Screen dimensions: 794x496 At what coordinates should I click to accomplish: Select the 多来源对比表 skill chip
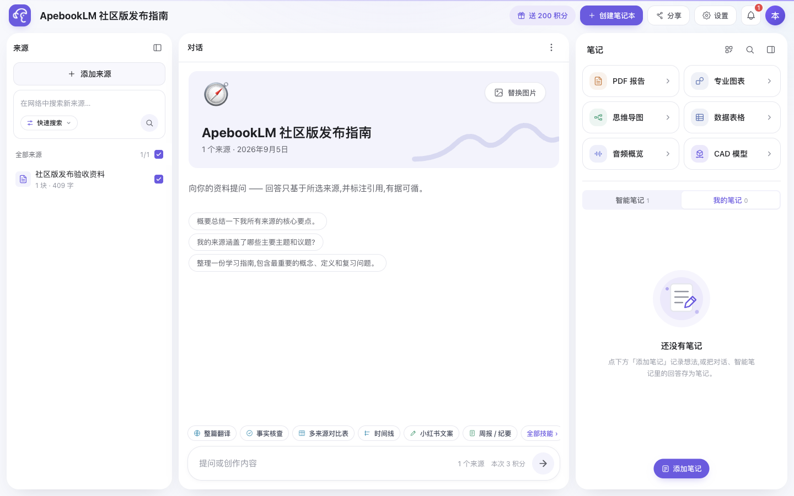tap(324, 433)
